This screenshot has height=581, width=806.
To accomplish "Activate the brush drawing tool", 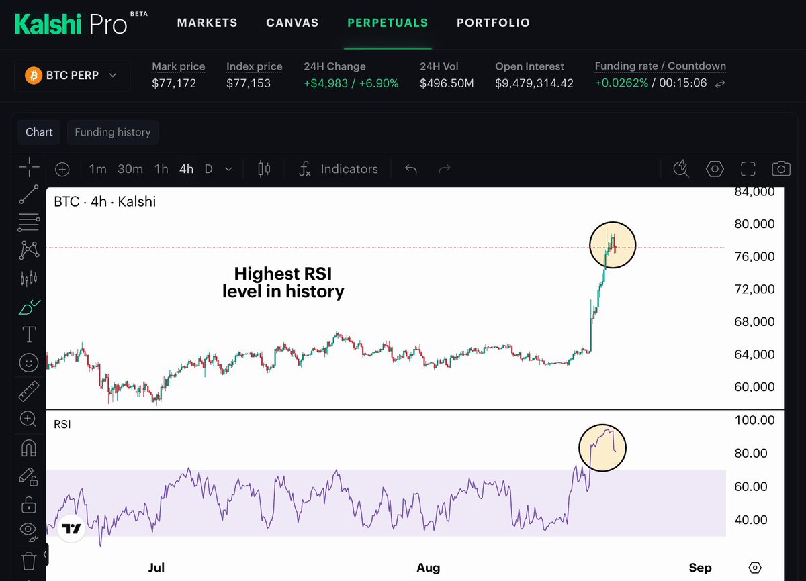I will [x=28, y=307].
